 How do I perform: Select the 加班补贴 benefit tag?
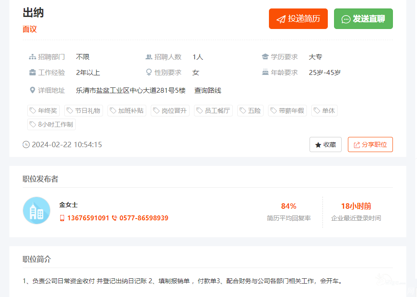(127, 111)
